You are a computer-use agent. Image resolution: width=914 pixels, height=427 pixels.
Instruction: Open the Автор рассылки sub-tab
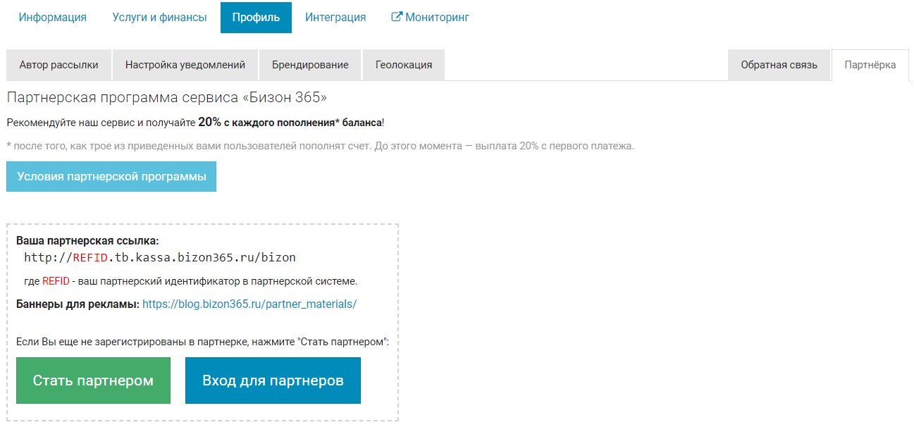[58, 65]
